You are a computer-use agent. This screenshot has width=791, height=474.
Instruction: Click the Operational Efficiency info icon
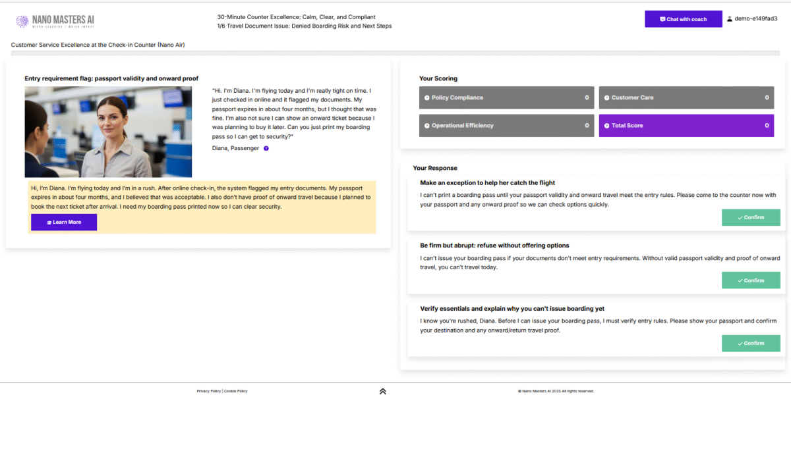[426, 126]
